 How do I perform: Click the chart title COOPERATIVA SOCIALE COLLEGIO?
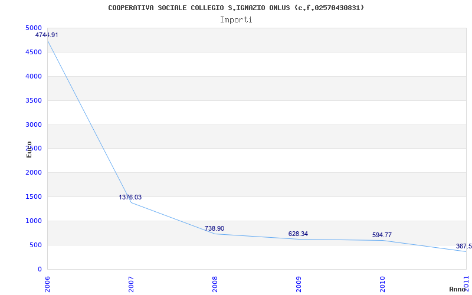coord(236,8)
